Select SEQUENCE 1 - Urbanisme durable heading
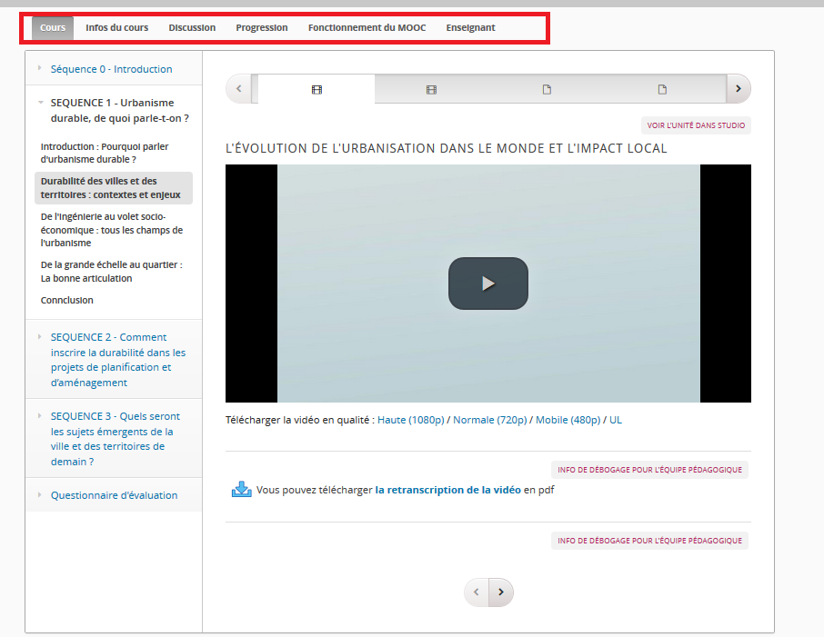This screenshot has width=824, height=637. click(x=120, y=110)
